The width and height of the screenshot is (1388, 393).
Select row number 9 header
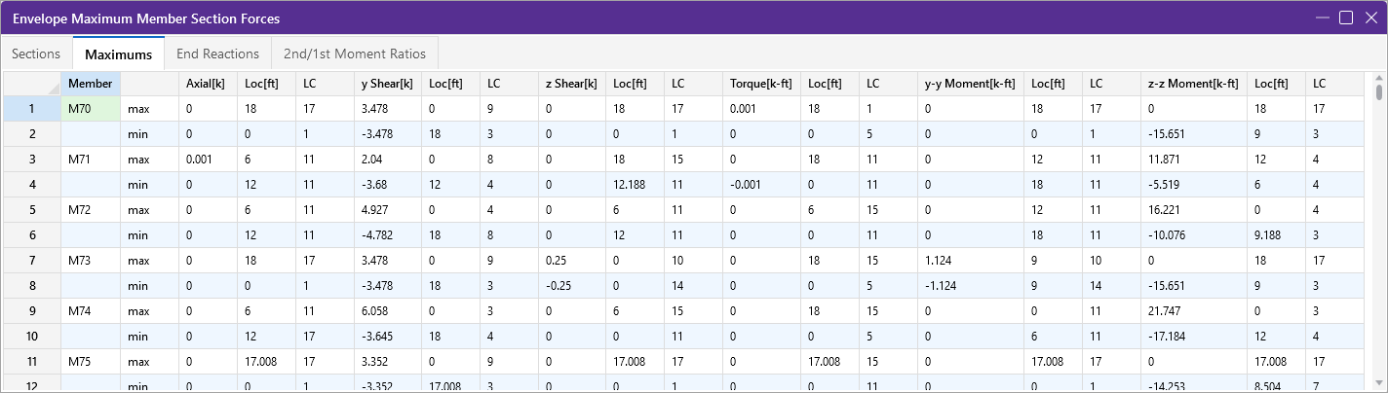[31, 311]
